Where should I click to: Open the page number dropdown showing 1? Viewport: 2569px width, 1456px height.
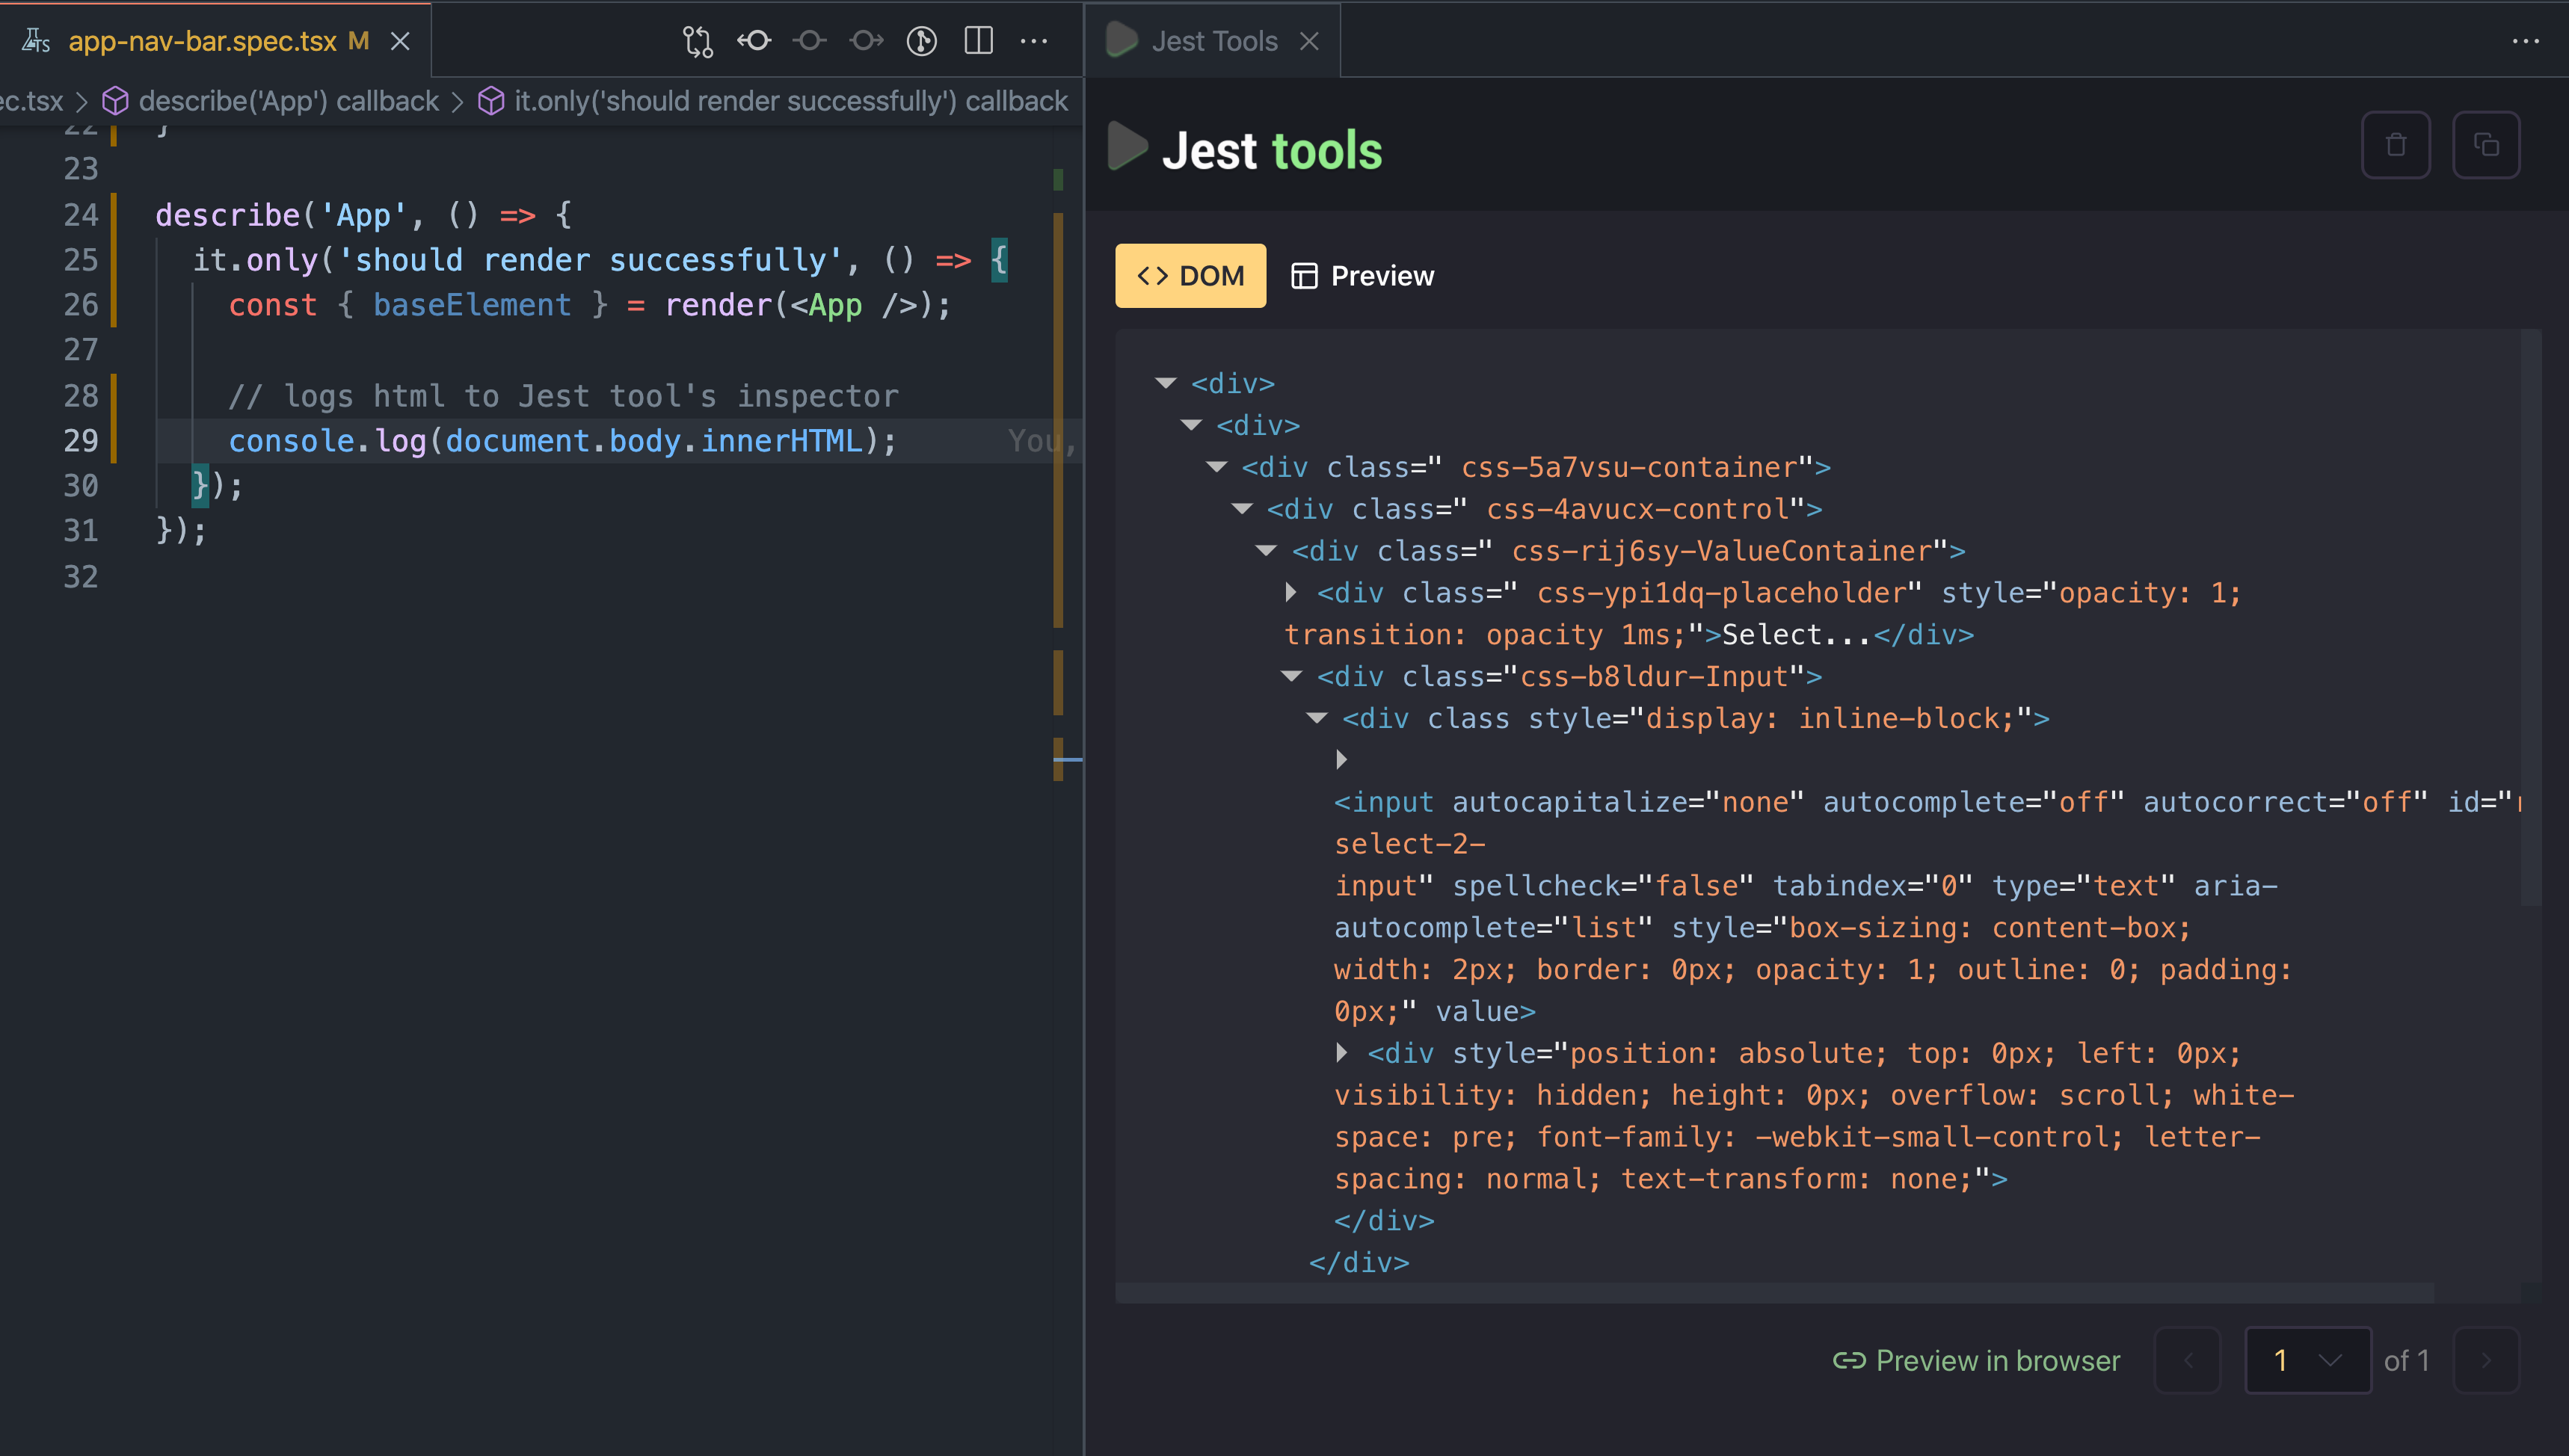tap(2307, 1360)
